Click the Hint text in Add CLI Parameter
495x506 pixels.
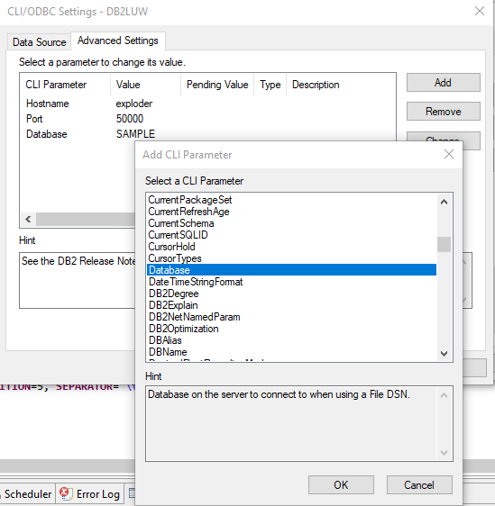[x=279, y=394]
